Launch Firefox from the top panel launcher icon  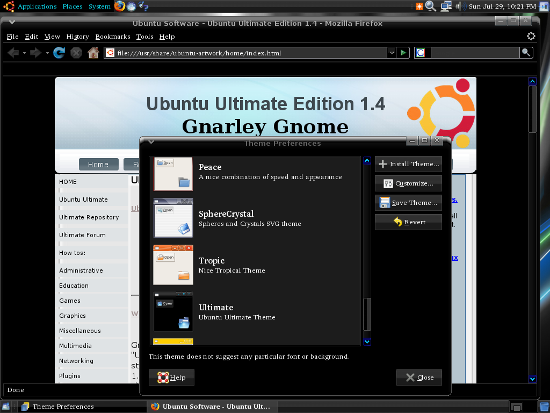click(x=120, y=6)
